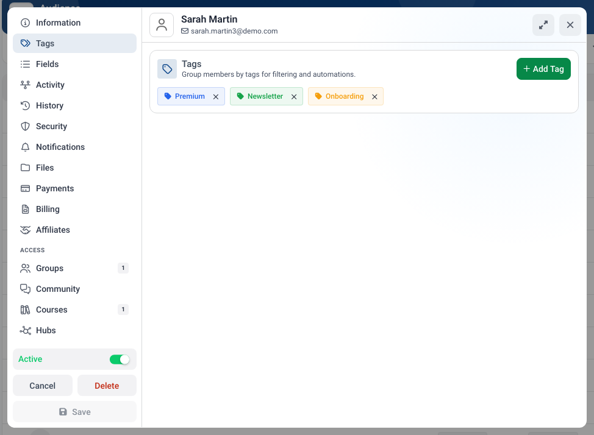Image resolution: width=594 pixels, height=435 pixels.
Task: Open the Community label in sidebar
Action: 58,289
